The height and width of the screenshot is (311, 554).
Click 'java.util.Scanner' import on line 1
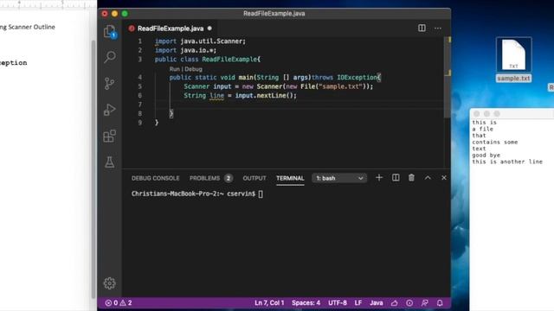[x=211, y=41]
